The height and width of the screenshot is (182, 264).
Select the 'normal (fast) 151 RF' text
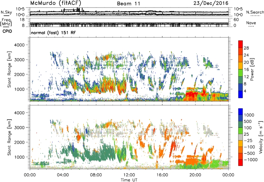tap(53, 33)
